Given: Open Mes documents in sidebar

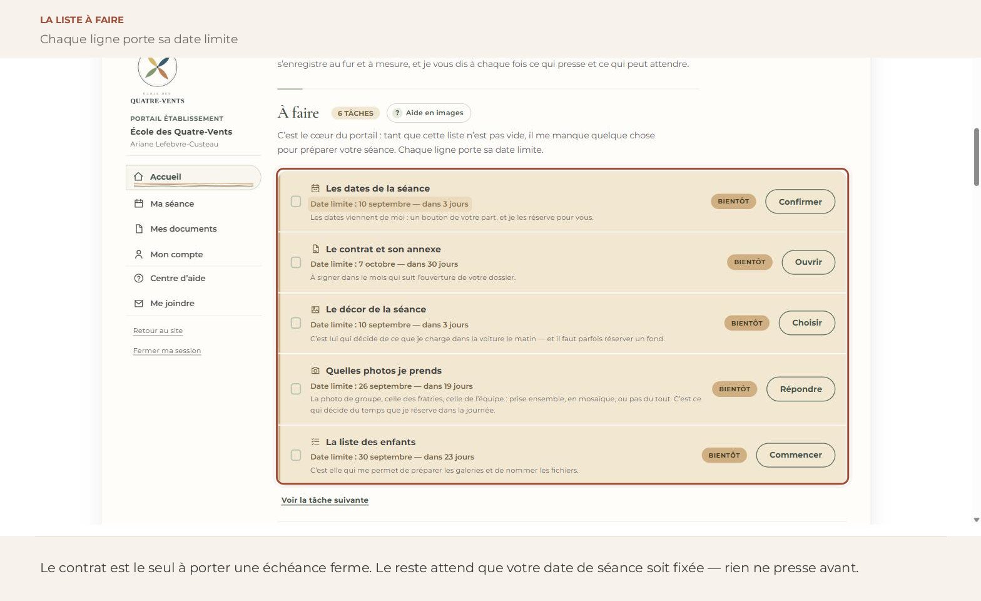Looking at the screenshot, I should coord(193,229).
